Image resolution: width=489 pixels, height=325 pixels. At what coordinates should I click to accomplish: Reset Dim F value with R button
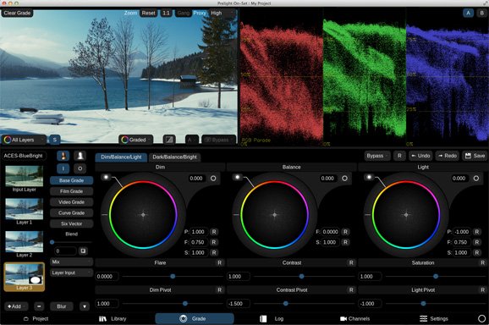coord(214,242)
